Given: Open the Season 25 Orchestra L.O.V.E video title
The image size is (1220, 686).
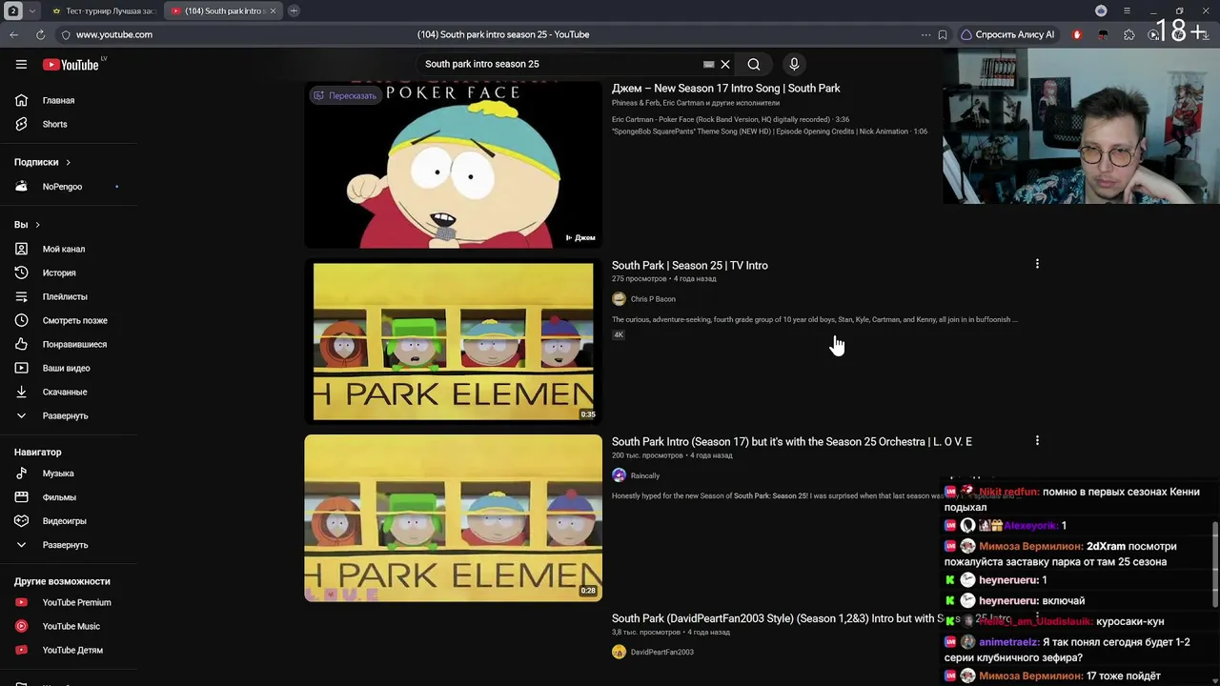Looking at the screenshot, I should [x=791, y=442].
